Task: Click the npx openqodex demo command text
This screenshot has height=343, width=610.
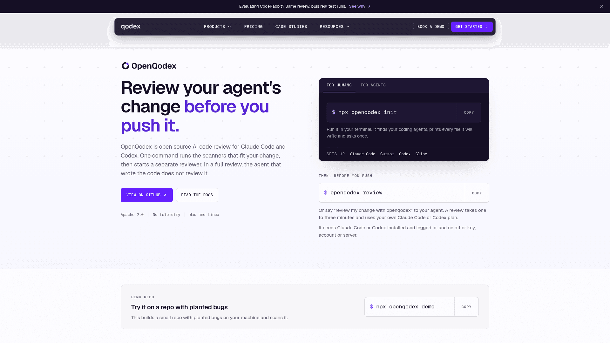Action: [405, 307]
